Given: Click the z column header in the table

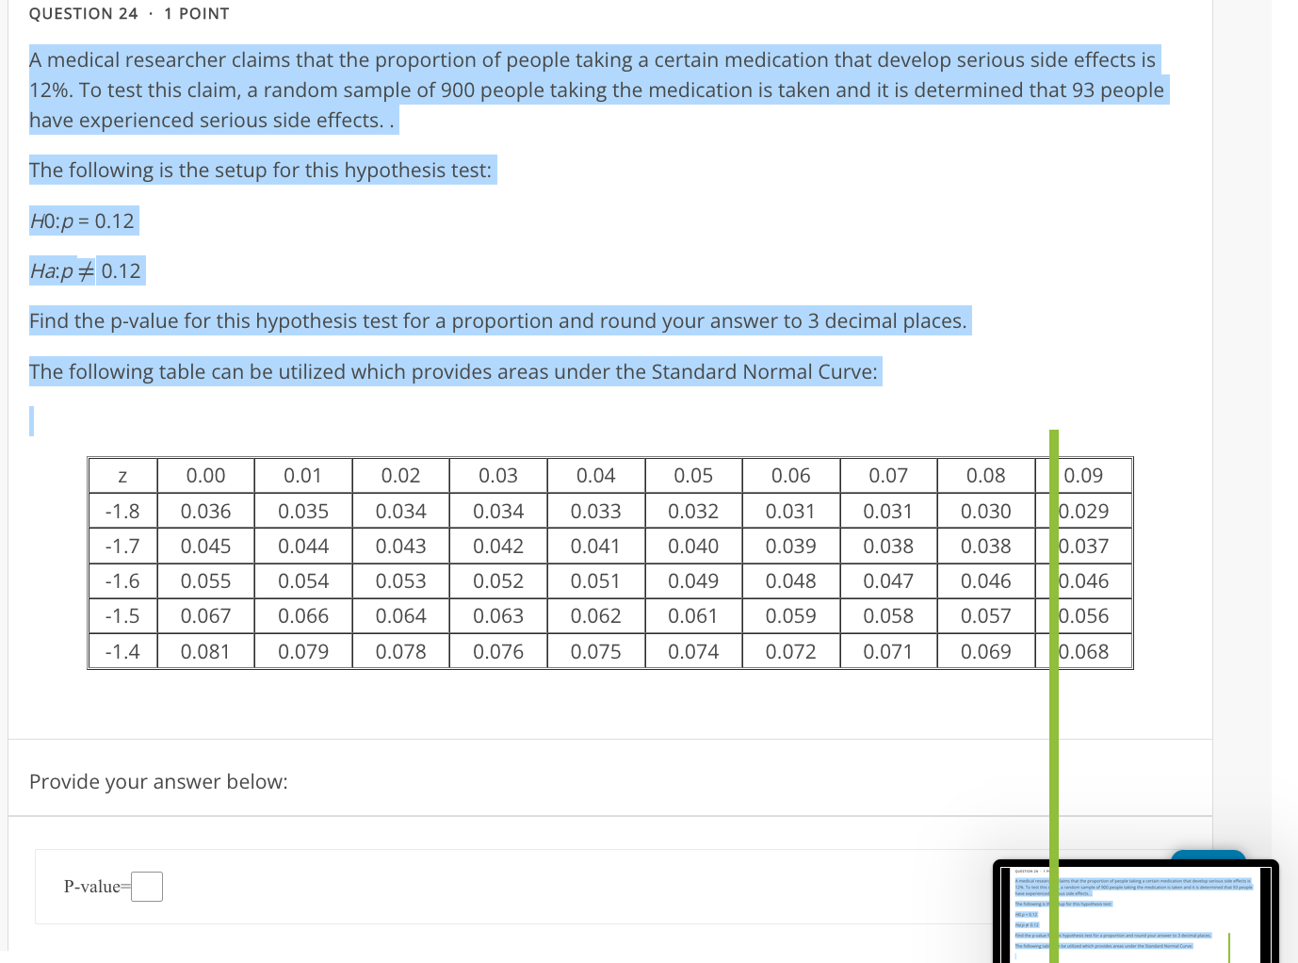Looking at the screenshot, I should [x=122, y=476].
